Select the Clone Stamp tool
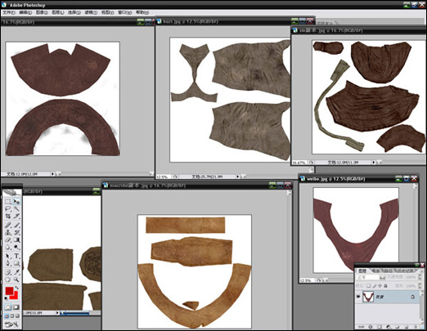This screenshot has height=331, width=427. click(8, 233)
